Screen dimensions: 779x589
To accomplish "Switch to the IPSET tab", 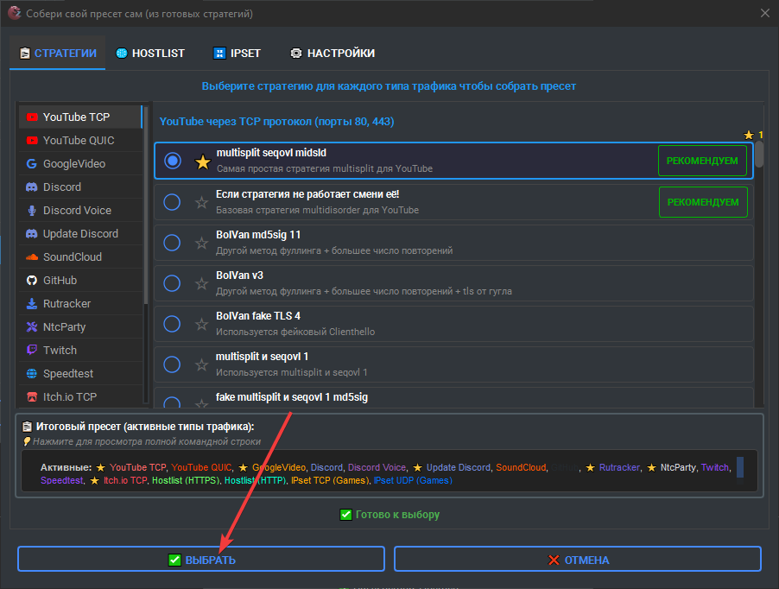I will (237, 54).
